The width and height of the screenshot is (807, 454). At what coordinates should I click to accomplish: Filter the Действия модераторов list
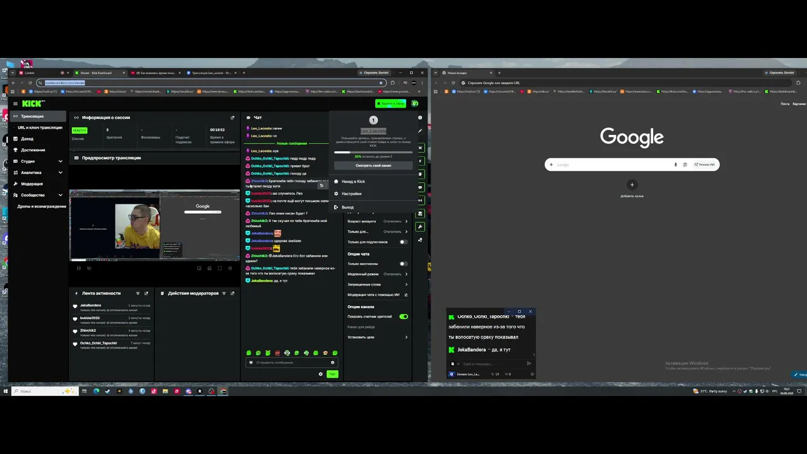[x=223, y=293]
